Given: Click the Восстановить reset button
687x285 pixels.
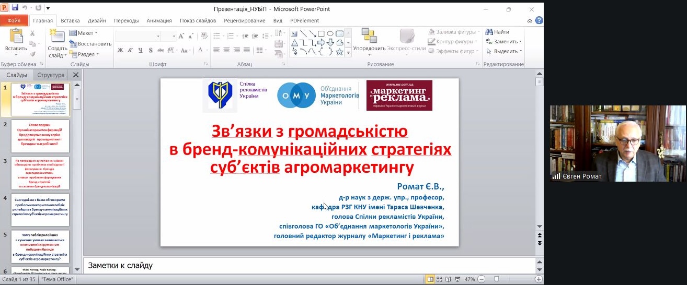Looking at the screenshot, I should [x=91, y=44].
